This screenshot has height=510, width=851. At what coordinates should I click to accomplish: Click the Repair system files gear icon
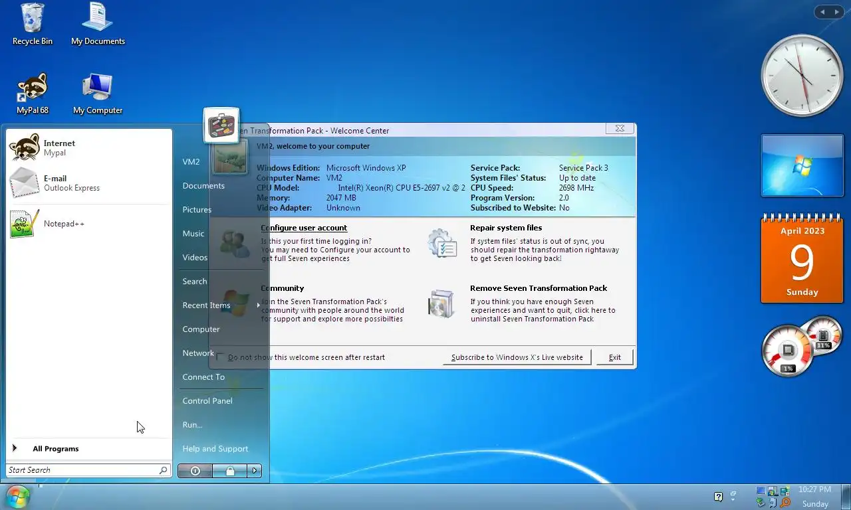[442, 243]
